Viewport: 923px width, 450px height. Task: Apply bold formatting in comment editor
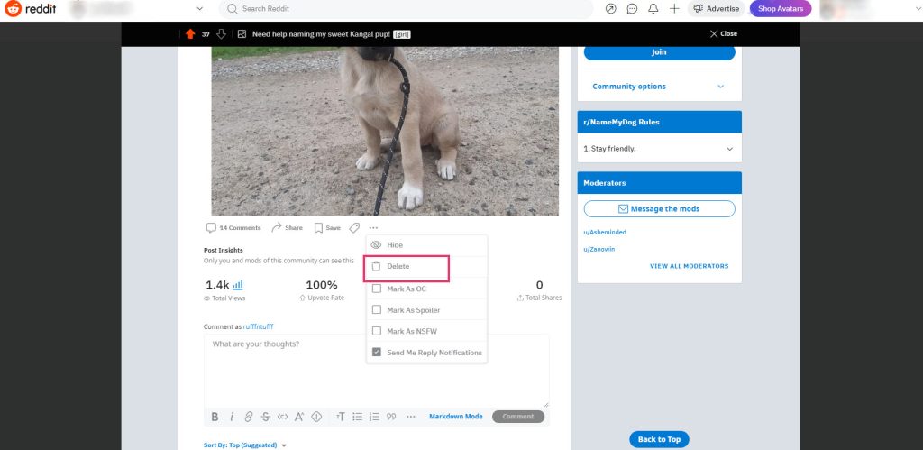pyautogui.click(x=215, y=417)
